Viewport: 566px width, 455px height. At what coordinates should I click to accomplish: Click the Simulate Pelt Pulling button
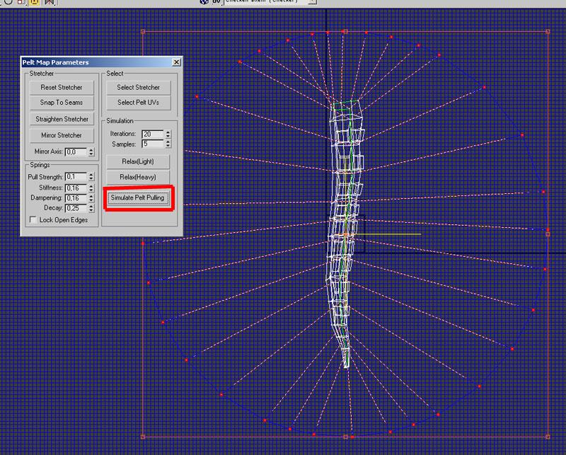pos(138,198)
